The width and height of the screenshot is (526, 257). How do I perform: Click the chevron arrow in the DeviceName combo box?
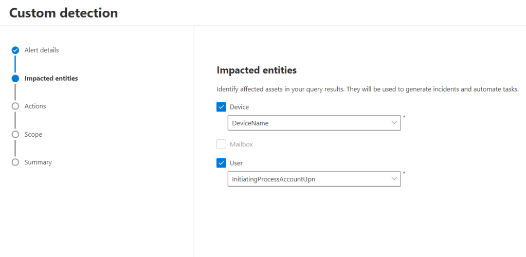pos(394,123)
